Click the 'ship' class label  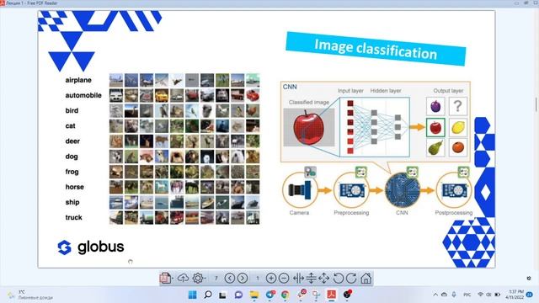click(x=72, y=202)
